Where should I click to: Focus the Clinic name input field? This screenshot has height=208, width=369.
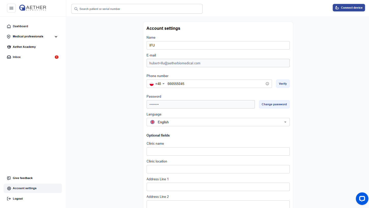tap(218, 151)
